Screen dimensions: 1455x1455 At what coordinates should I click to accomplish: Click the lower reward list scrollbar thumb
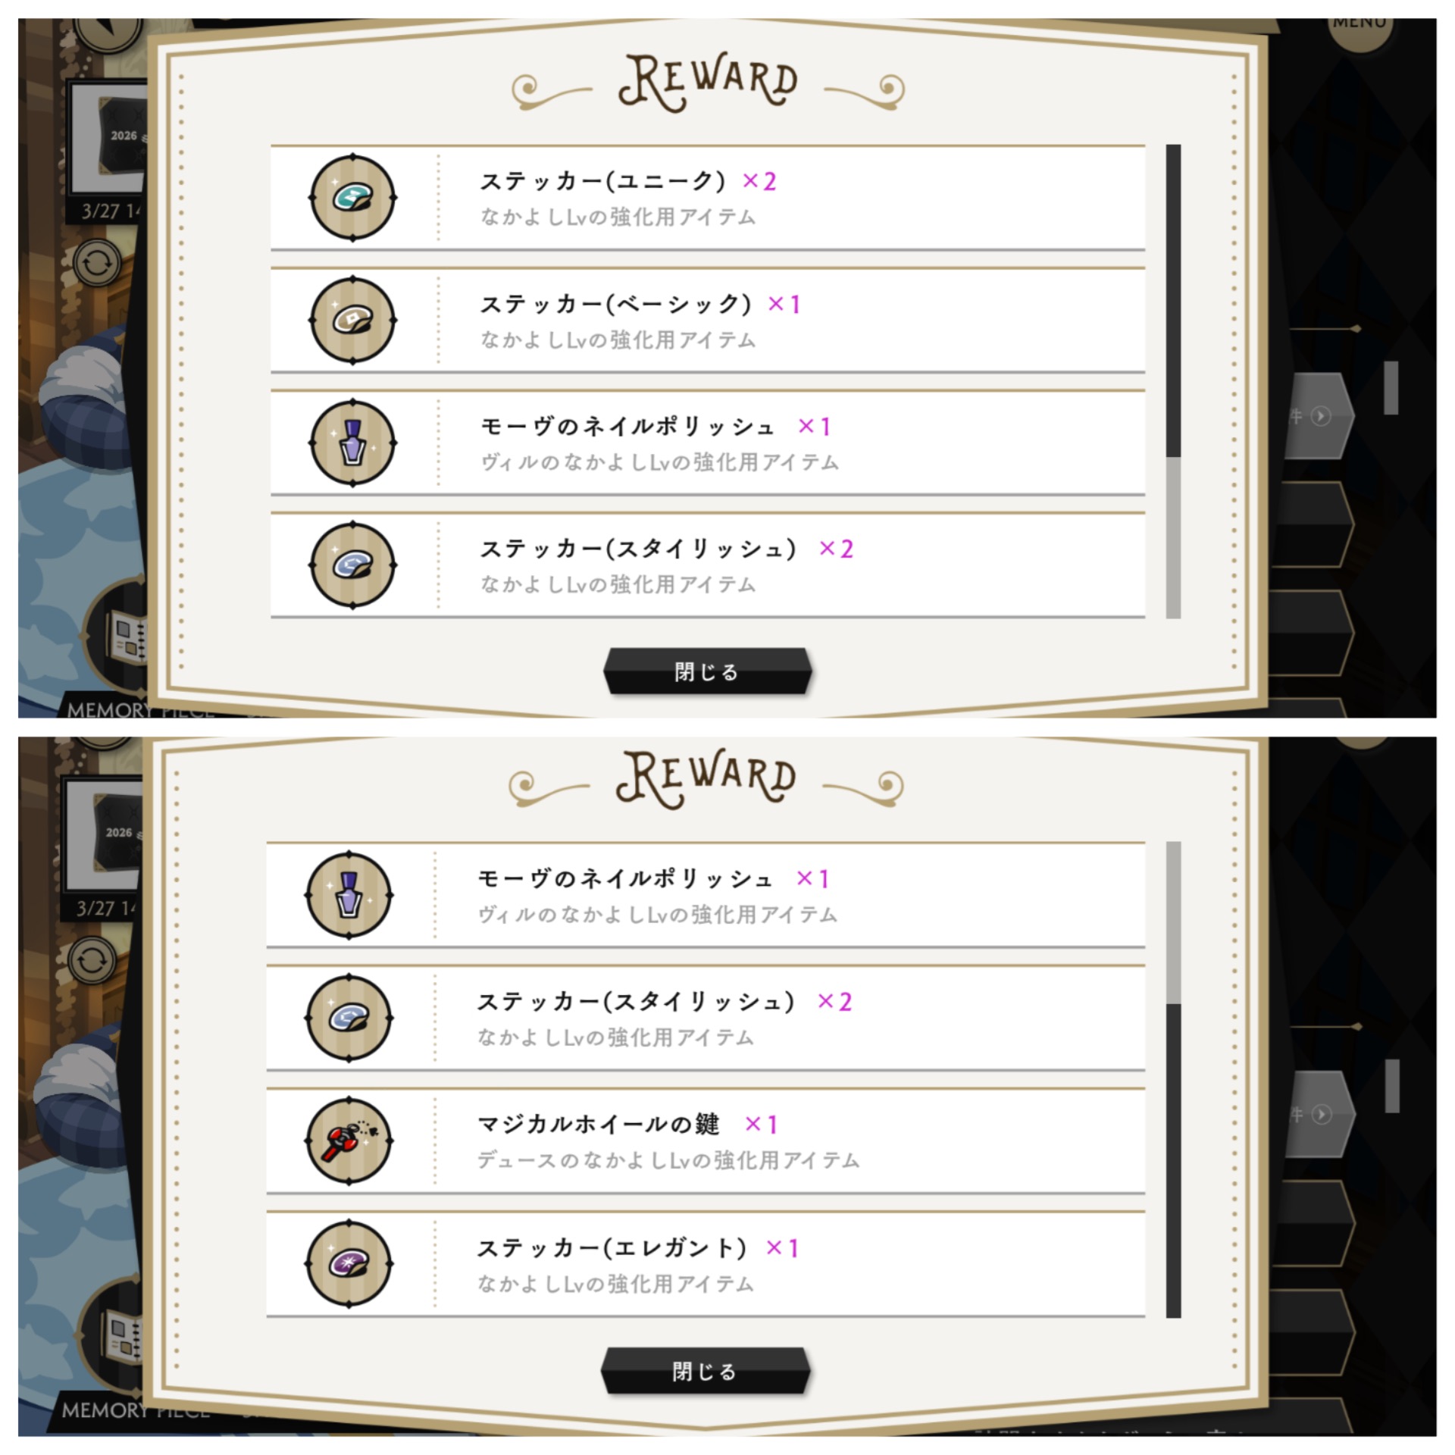point(1173,1161)
